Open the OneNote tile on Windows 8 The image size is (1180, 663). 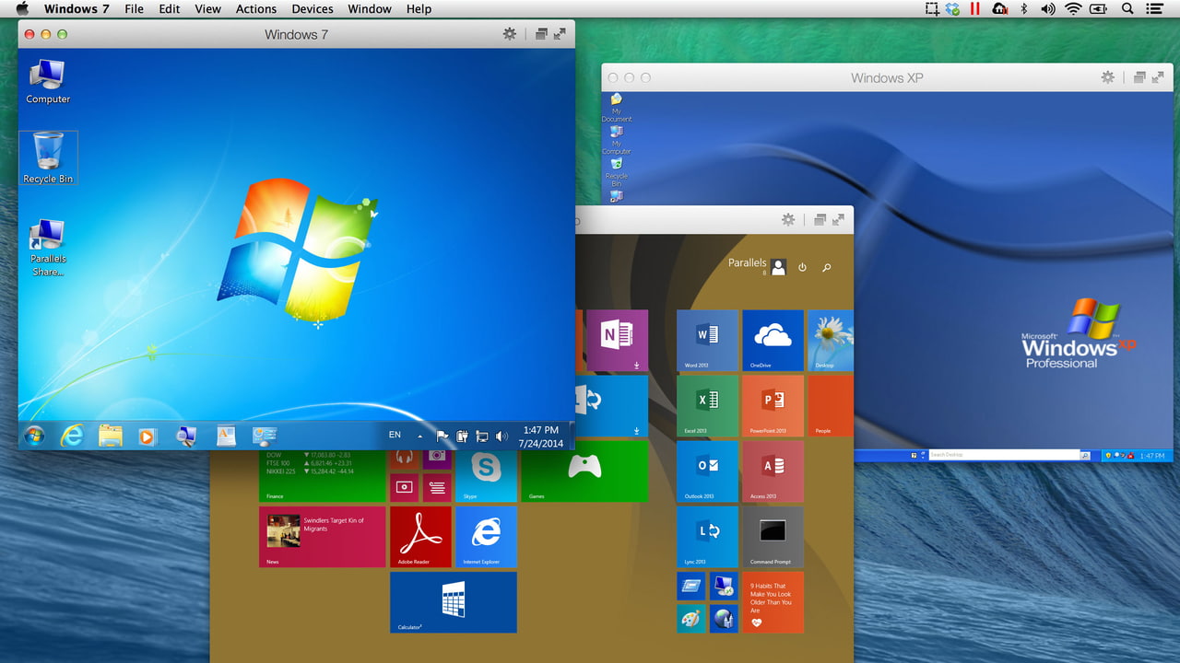618,340
